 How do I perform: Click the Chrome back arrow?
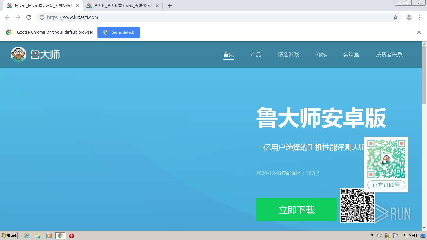click(7, 17)
